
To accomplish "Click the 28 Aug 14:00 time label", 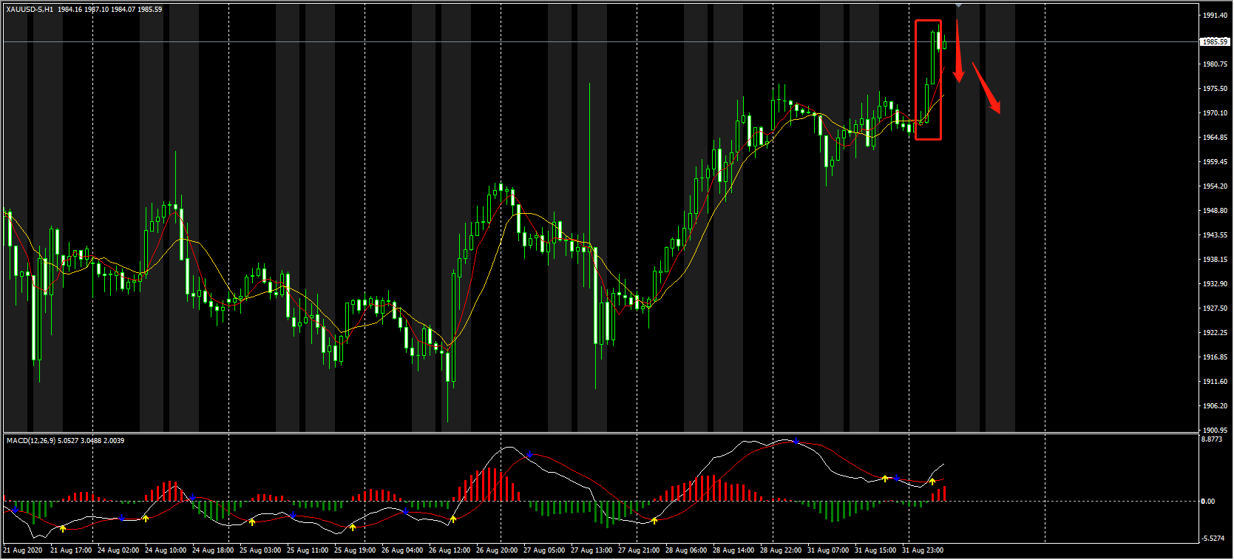I will 733,550.
